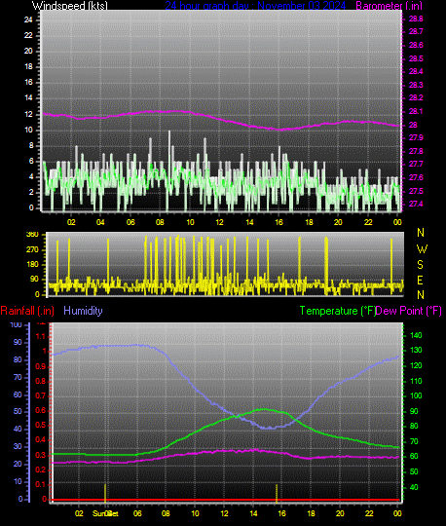The width and height of the screenshot is (446, 526).
Task: Click hour 16 on windspeed graph time axis
Action: pos(279,222)
